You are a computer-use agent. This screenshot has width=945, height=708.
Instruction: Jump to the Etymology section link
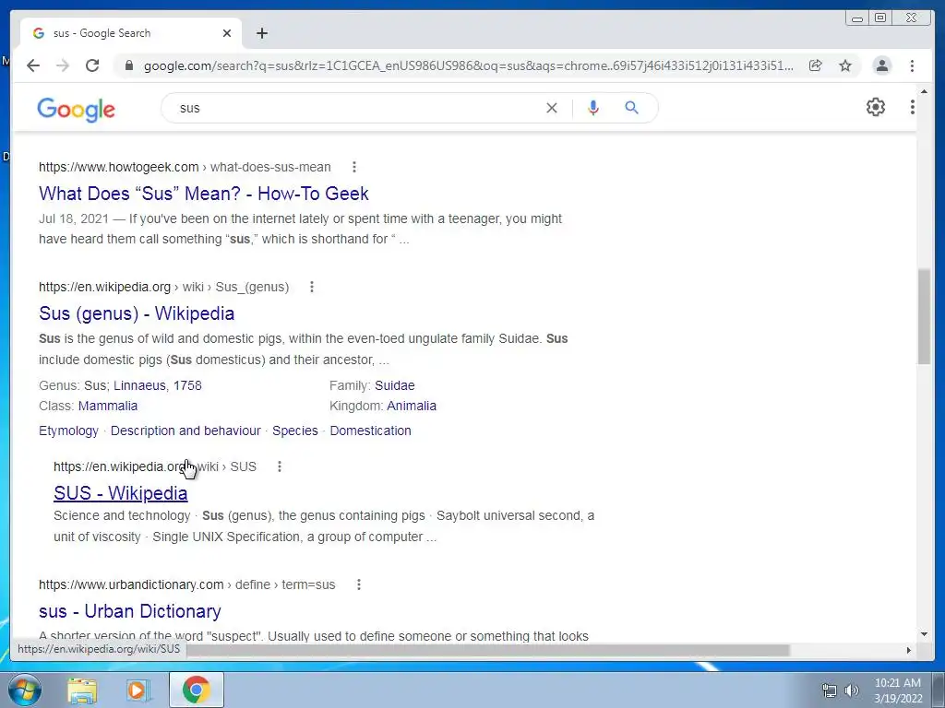[68, 431]
